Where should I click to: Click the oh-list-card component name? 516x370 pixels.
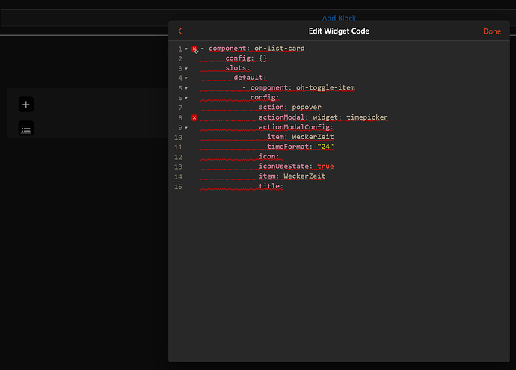tap(280, 49)
